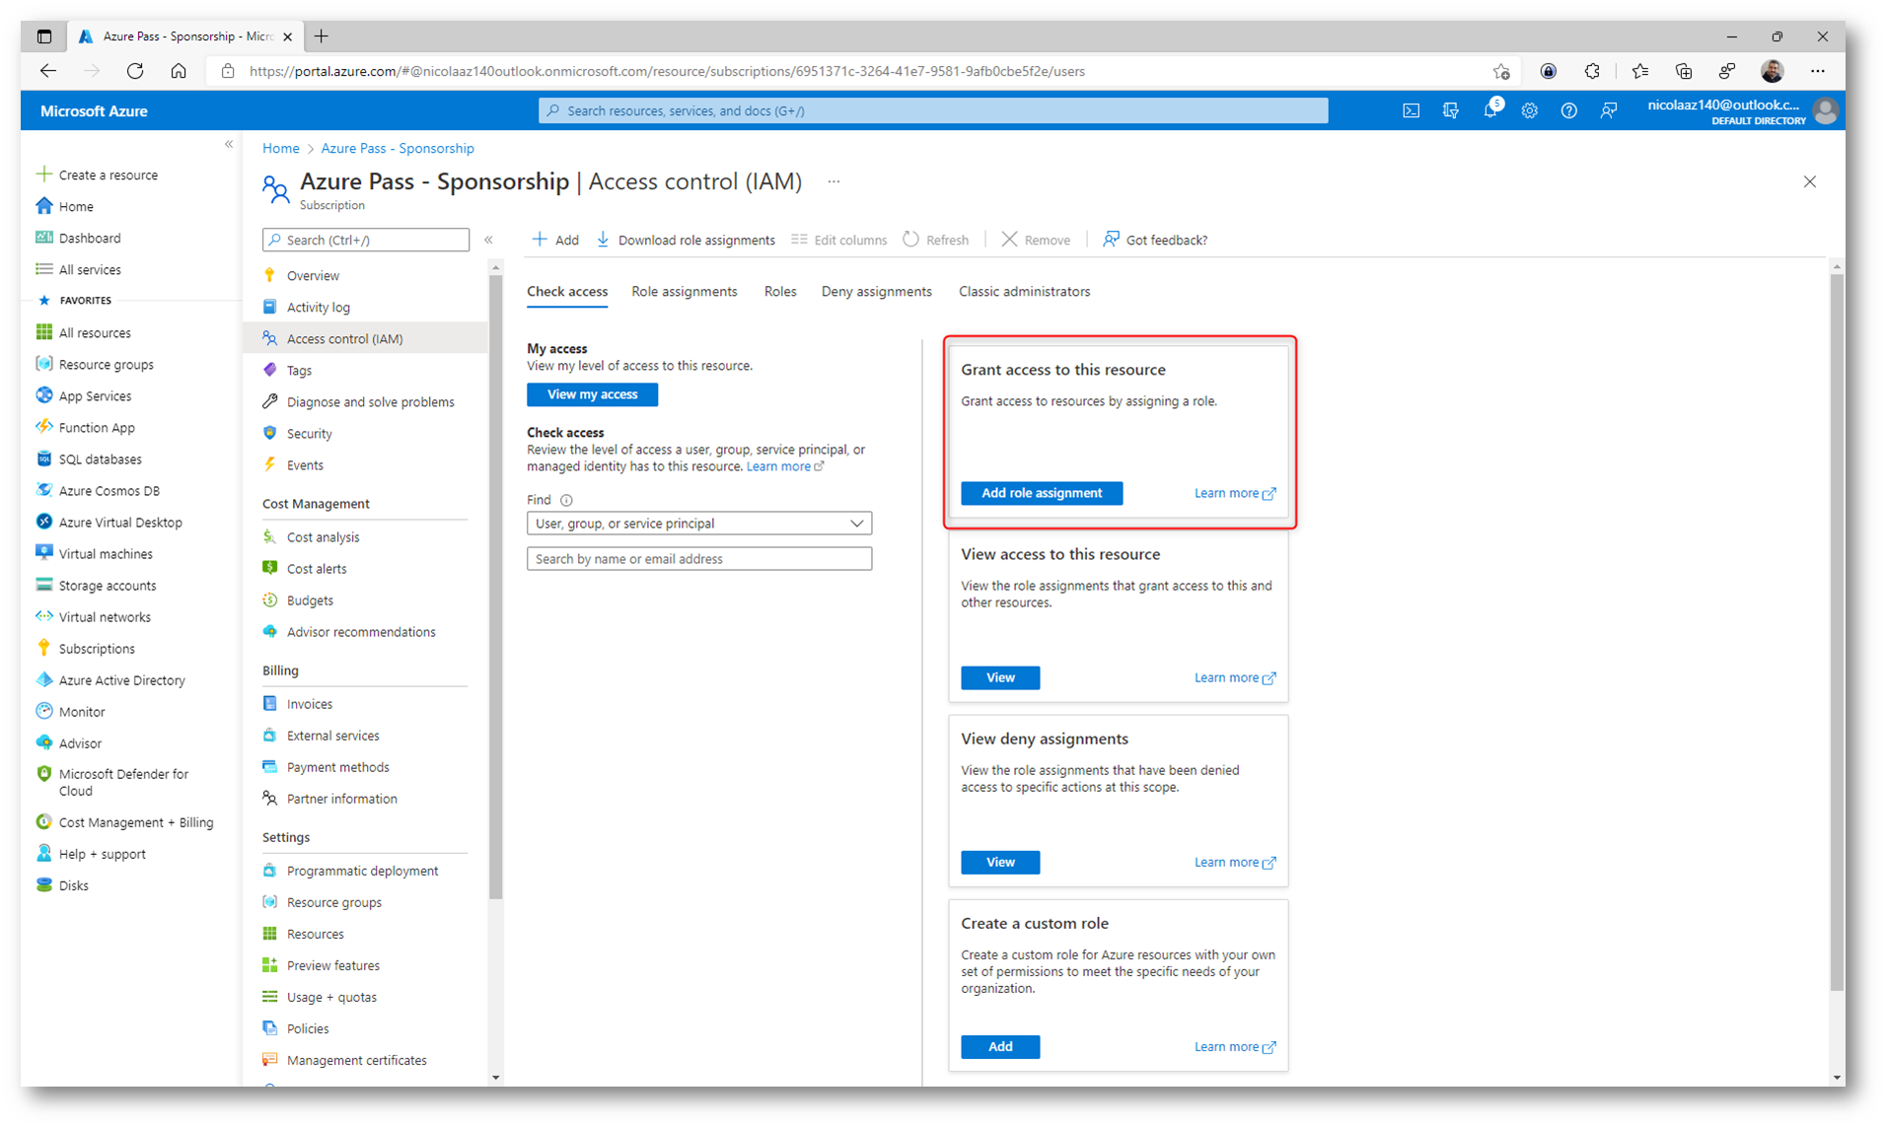Switch to the Deny assignments tab
The height and width of the screenshot is (1128, 1887).
876,292
